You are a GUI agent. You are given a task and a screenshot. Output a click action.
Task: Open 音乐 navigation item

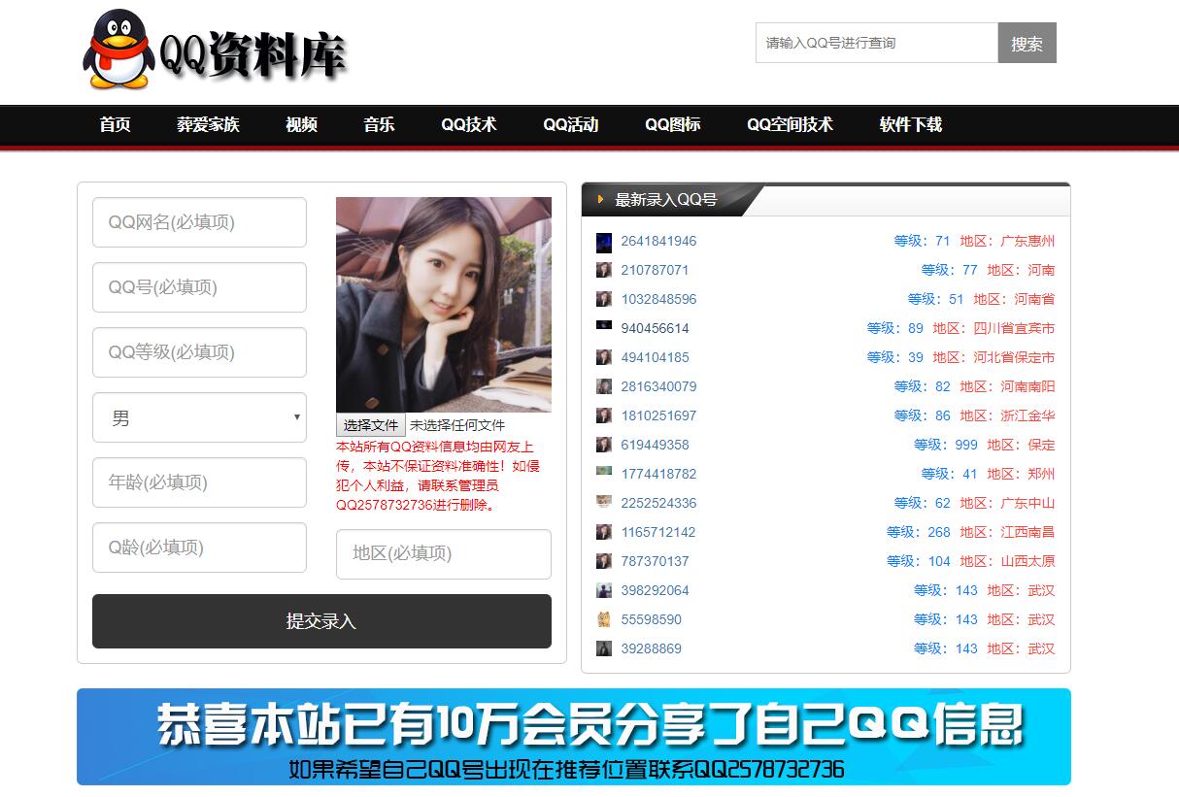tap(379, 124)
